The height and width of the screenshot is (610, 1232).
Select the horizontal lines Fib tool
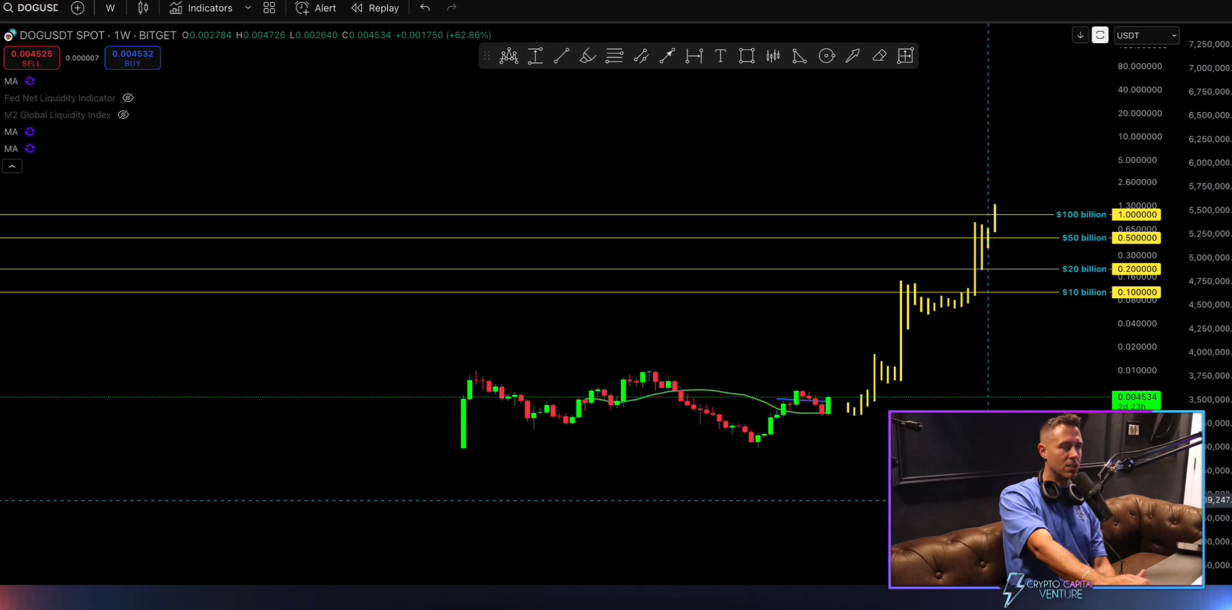click(x=614, y=56)
